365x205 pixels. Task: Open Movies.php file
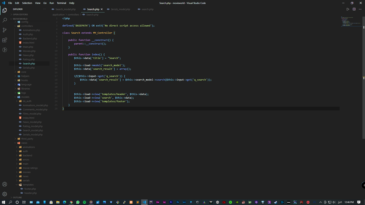pyautogui.click(x=29, y=51)
